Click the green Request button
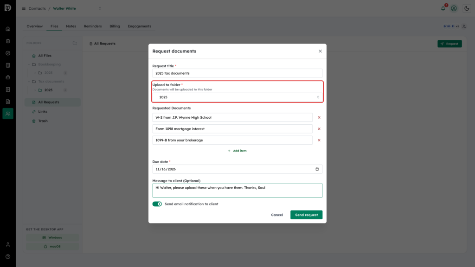 click(x=449, y=44)
